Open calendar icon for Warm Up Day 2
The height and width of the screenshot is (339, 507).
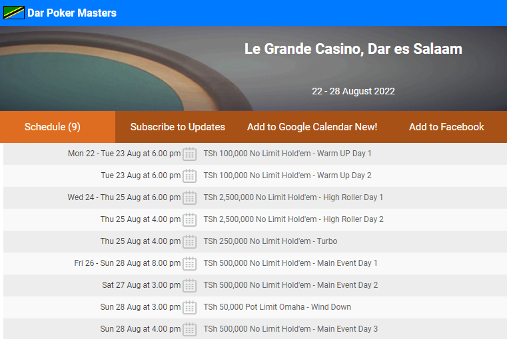189,175
